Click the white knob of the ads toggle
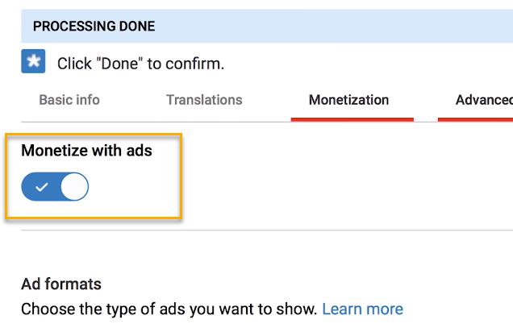Viewport: 513px width, 332px height. 74,187
